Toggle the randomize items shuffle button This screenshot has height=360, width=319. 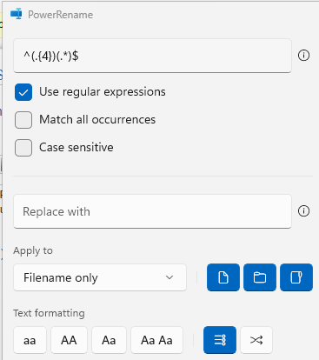tap(256, 340)
